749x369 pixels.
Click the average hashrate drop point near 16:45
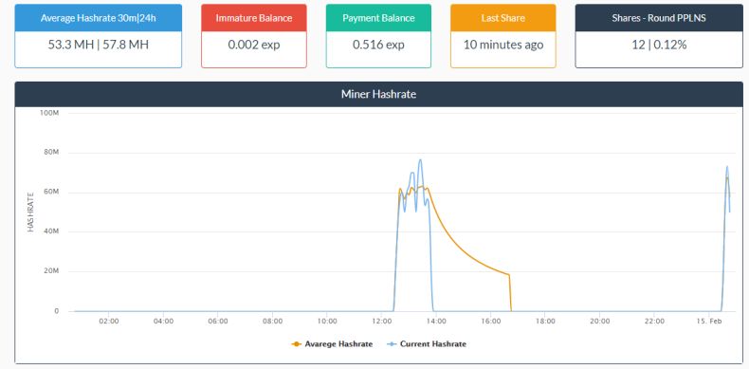(x=509, y=275)
